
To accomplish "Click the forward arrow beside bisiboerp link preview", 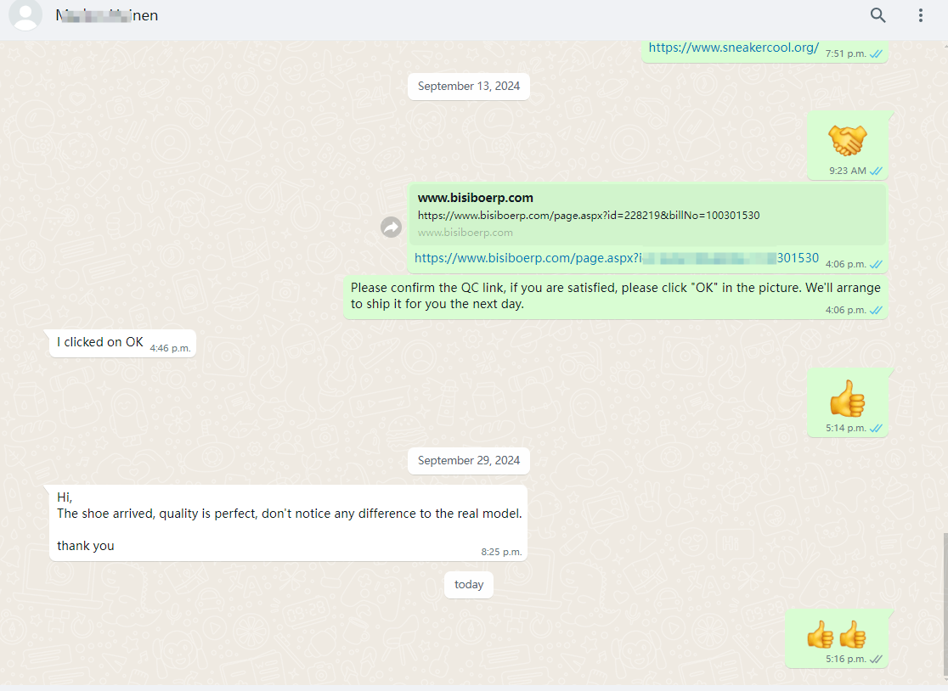I will click(x=391, y=227).
